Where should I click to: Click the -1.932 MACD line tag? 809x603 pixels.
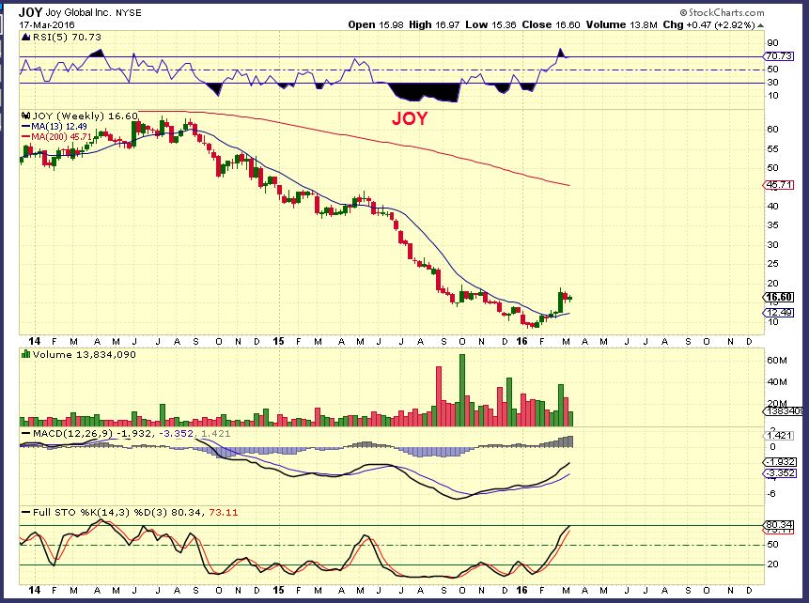[780, 462]
